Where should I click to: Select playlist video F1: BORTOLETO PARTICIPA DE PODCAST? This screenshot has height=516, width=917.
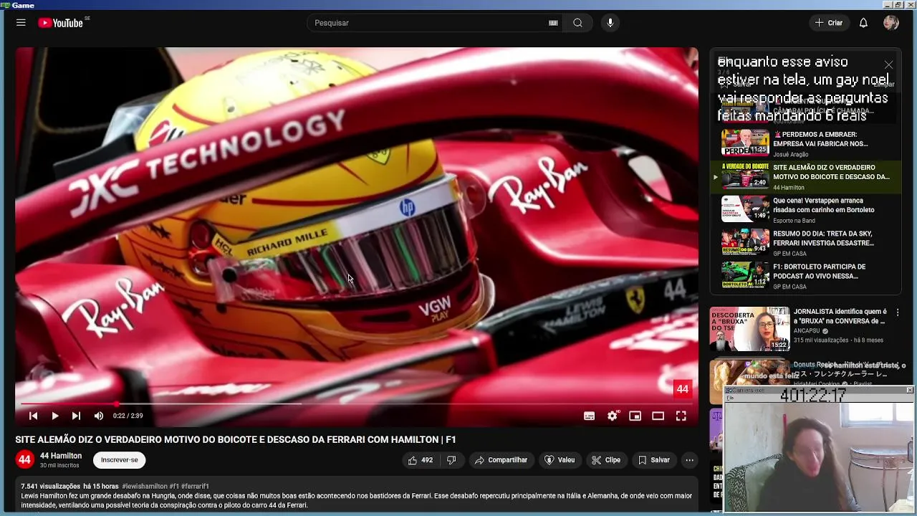[805, 276]
